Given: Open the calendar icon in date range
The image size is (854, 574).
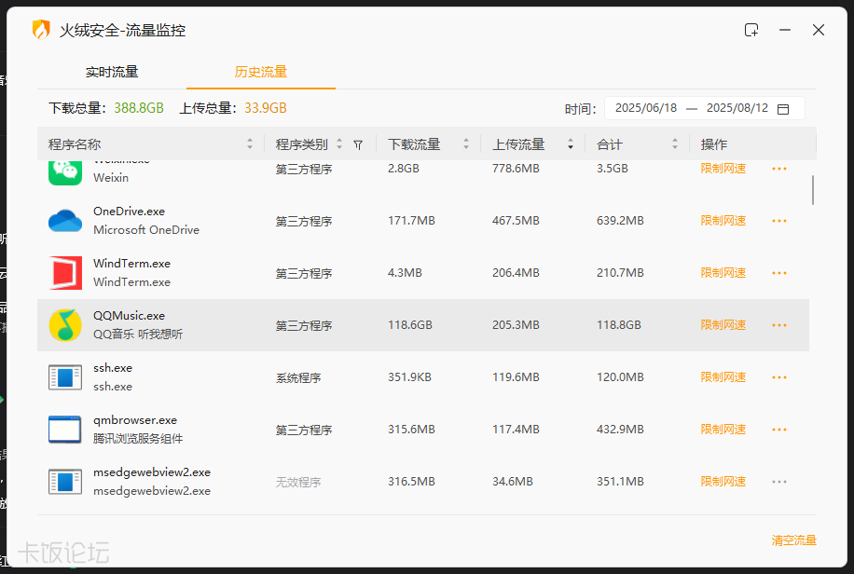Looking at the screenshot, I should pos(783,109).
